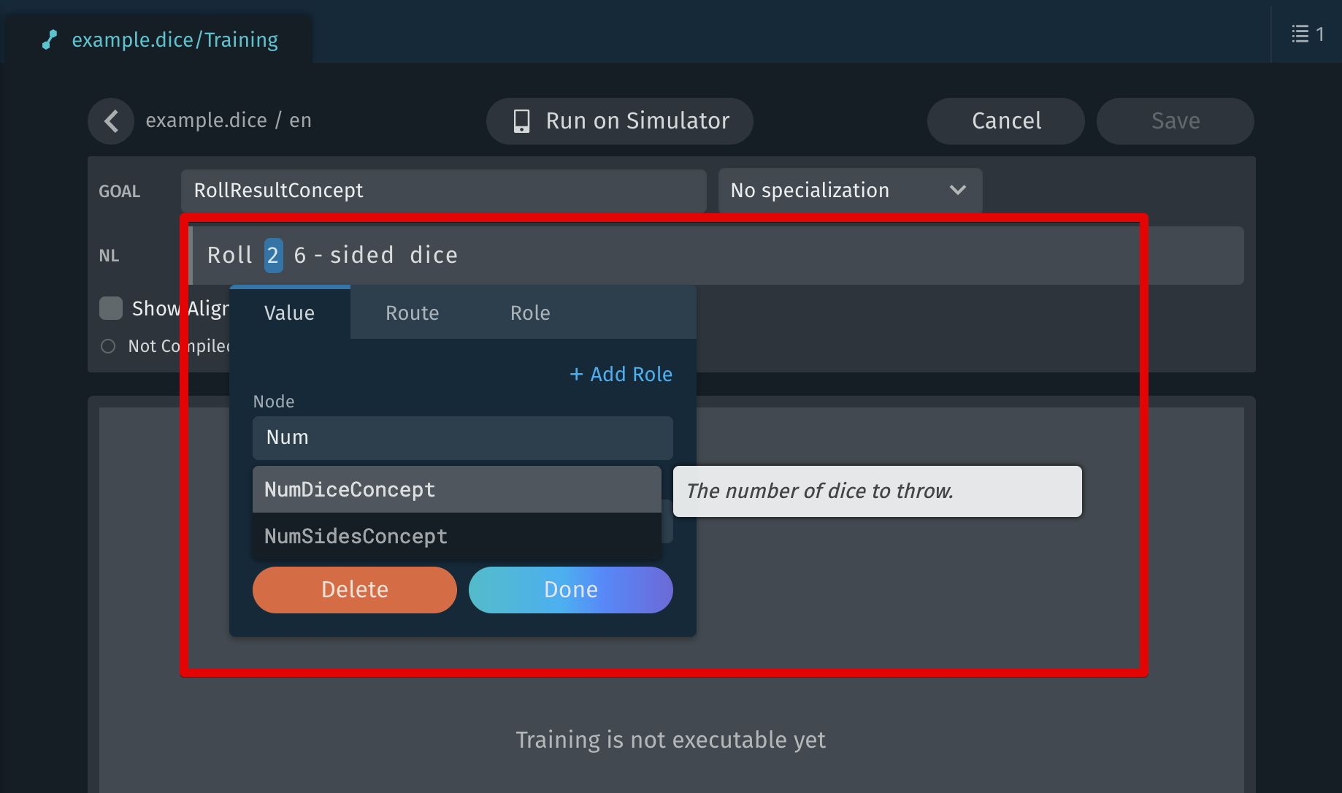
Task: Open the No specialization dropdown
Action: click(x=850, y=191)
